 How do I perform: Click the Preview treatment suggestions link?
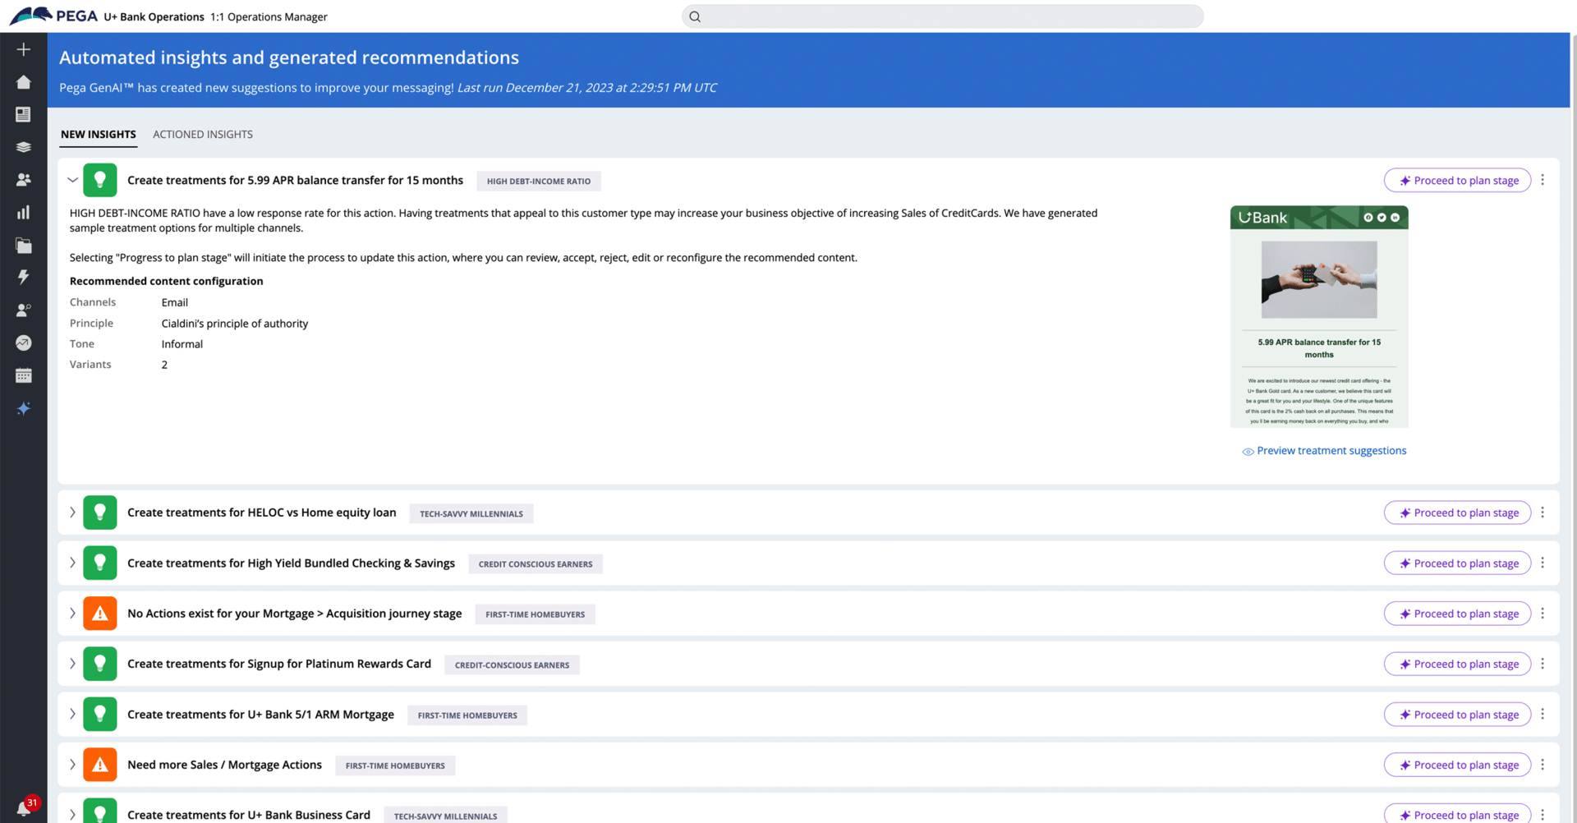[x=1331, y=451]
